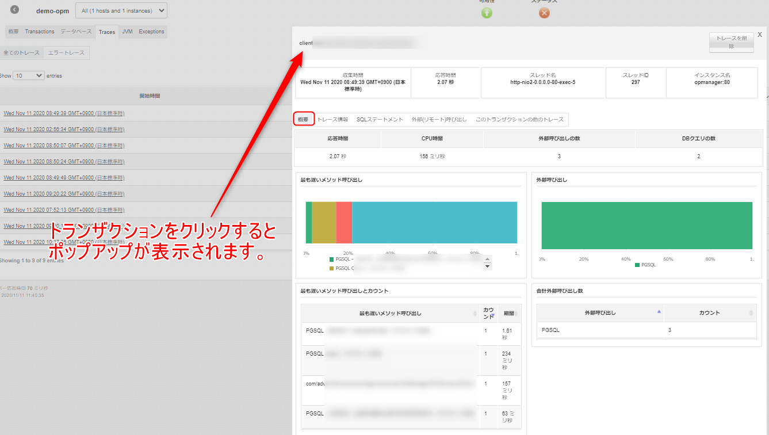
Task: Sort by the 開始時間 column header
Action: click(150, 96)
